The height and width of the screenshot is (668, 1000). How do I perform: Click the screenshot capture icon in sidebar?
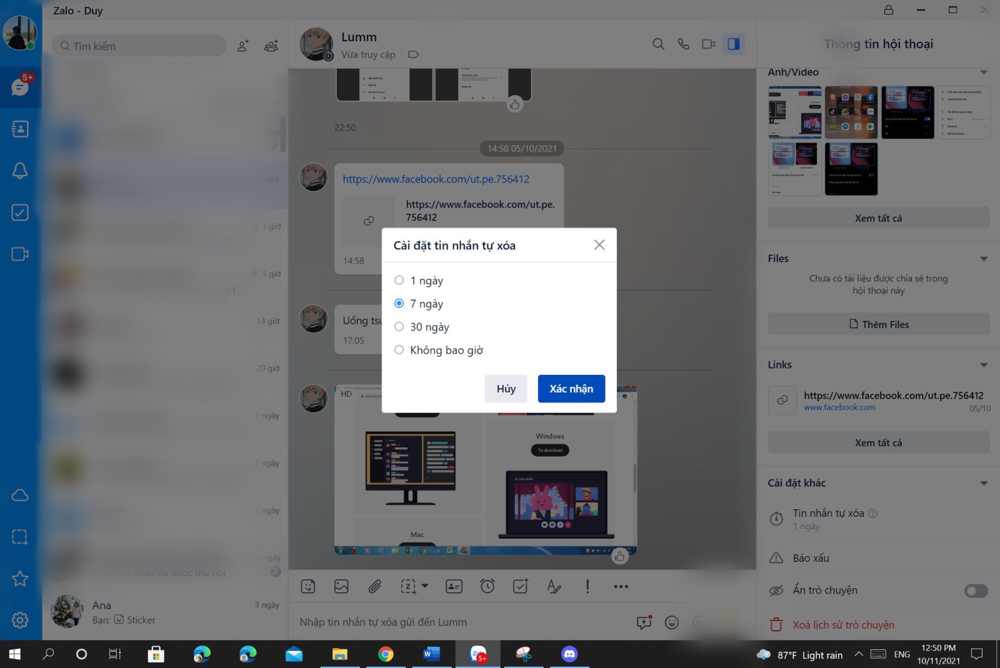(20, 537)
